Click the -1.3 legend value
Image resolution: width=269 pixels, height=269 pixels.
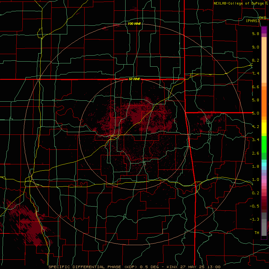pos(254,219)
